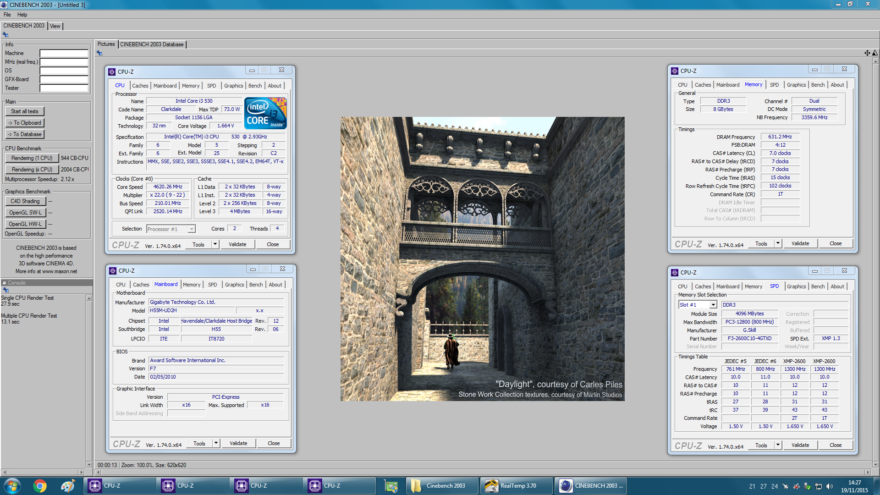Activate CINEBENCH 2003 taskbar button
This screenshot has height=495, width=880.
590,486
